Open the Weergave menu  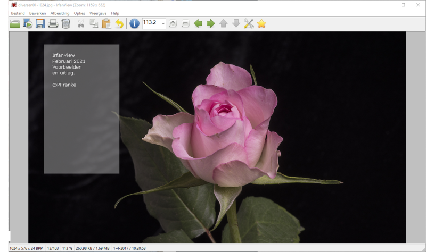pos(97,13)
